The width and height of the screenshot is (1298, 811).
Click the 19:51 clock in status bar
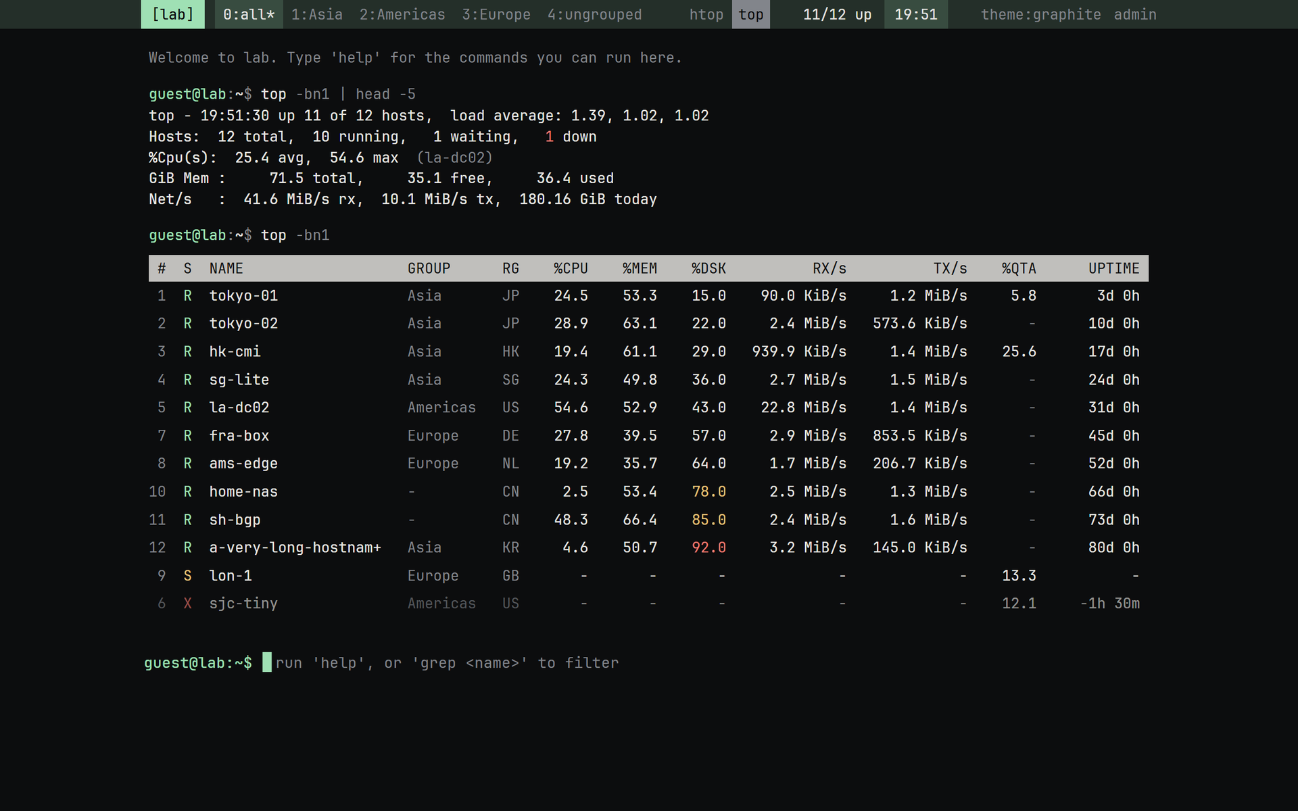(916, 14)
